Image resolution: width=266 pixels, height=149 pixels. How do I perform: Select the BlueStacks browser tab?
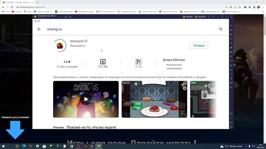click(17, 2)
